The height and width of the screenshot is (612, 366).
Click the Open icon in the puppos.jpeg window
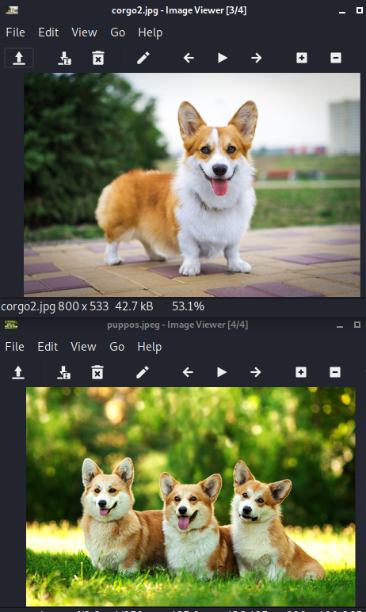18,372
